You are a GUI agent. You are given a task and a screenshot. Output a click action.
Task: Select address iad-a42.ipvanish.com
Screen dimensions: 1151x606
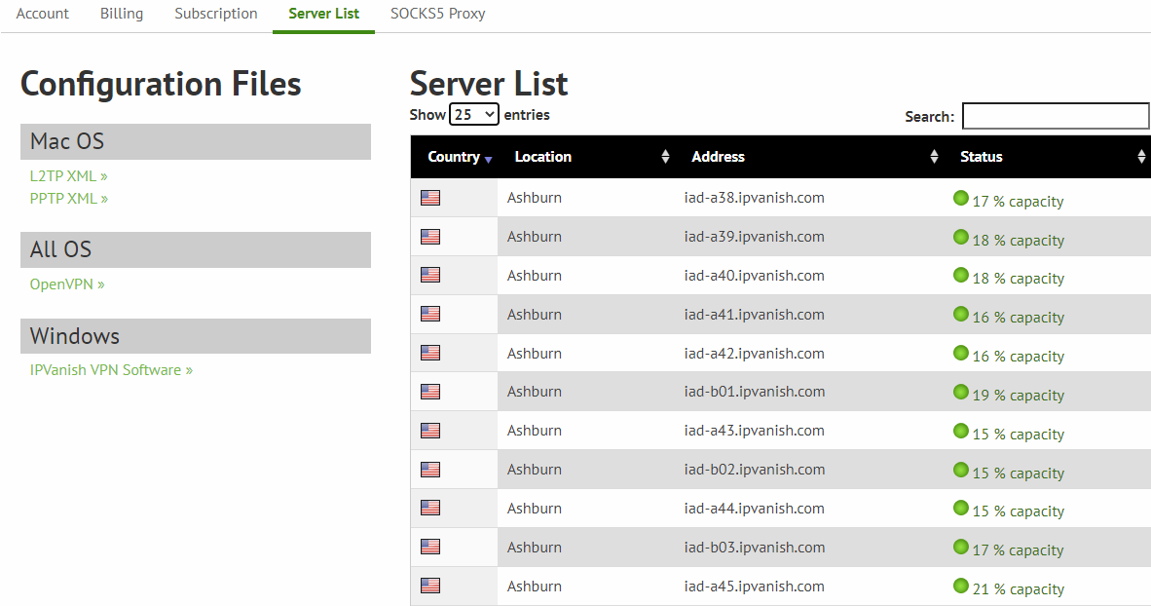pos(754,354)
